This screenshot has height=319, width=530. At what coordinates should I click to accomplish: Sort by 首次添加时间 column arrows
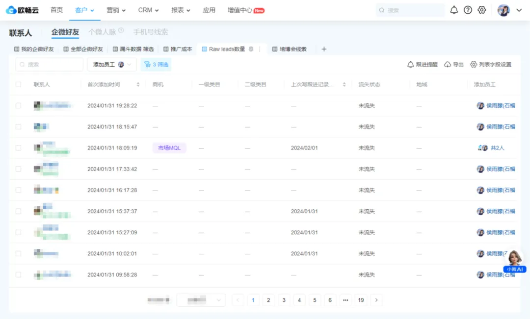pyautogui.click(x=138, y=85)
